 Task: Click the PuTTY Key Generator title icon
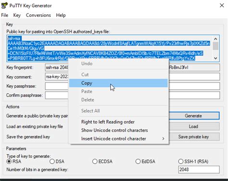pos(4,5)
